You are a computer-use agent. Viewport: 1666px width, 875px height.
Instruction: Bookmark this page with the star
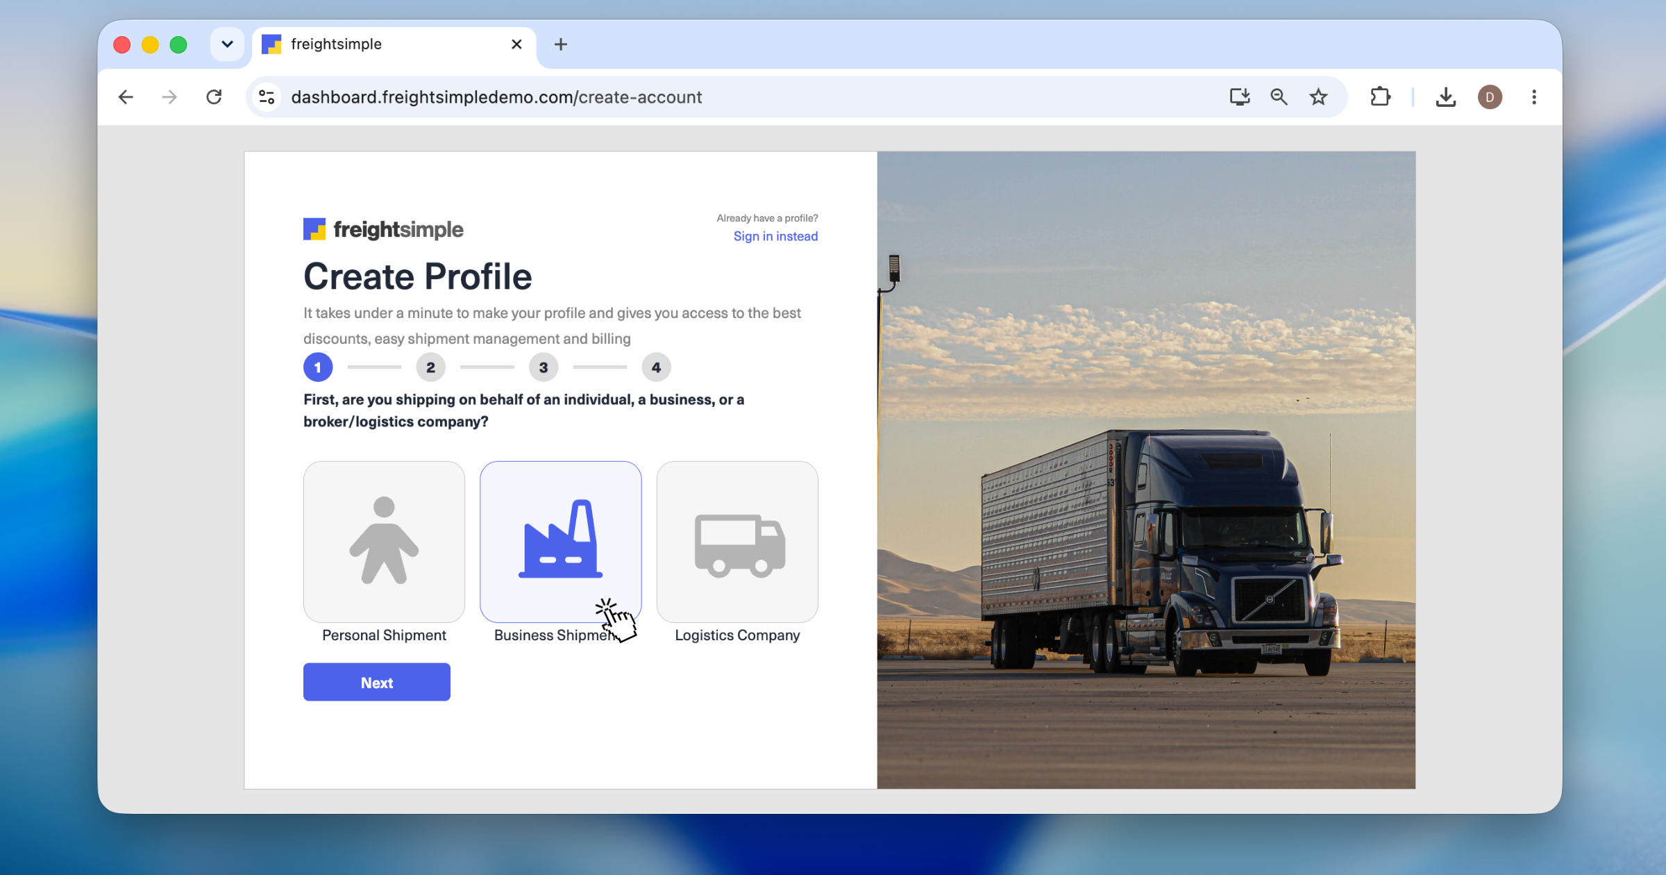(1318, 97)
